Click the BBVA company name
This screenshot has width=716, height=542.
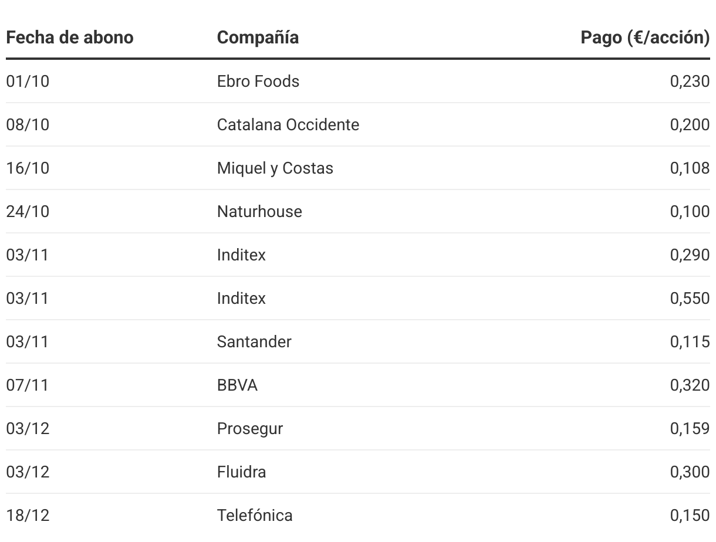click(237, 385)
